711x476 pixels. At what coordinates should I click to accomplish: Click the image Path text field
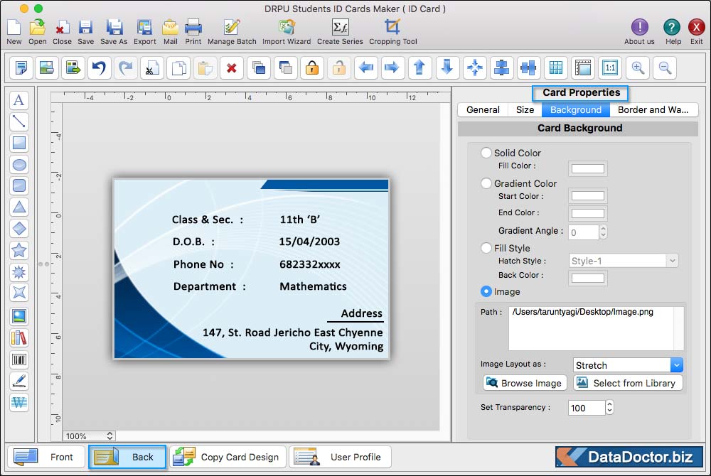click(595, 328)
